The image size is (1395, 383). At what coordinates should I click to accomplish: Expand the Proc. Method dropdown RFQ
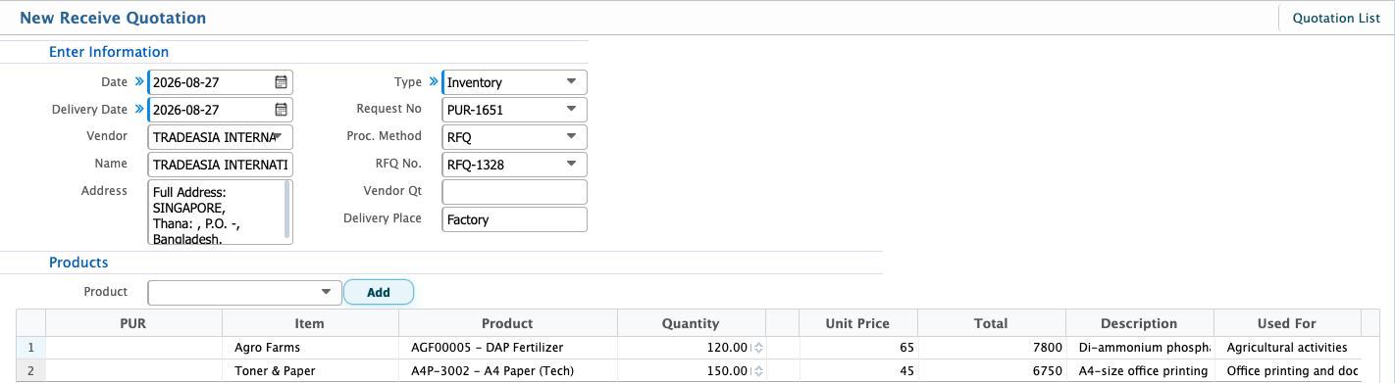click(571, 137)
